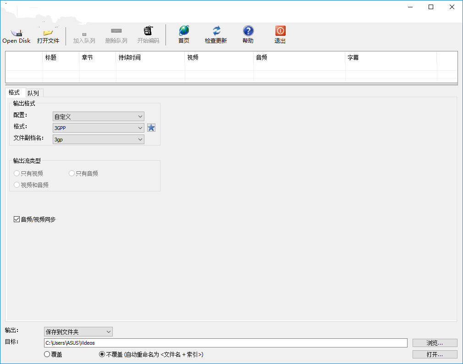Select the 不覆盖 auto-rename radio option
Image resolution: width=463 pixels, height=364 pixels.
coord(102,354)
